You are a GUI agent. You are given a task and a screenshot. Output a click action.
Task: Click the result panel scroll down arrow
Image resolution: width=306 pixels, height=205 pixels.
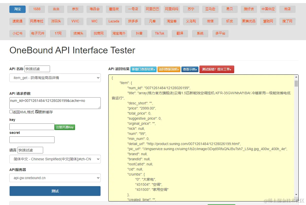pyautogui.click(x=296, y=194)
